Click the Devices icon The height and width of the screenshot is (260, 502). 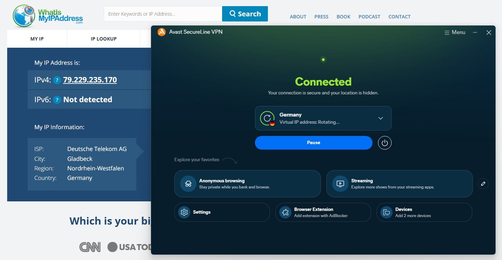point(386,212)
